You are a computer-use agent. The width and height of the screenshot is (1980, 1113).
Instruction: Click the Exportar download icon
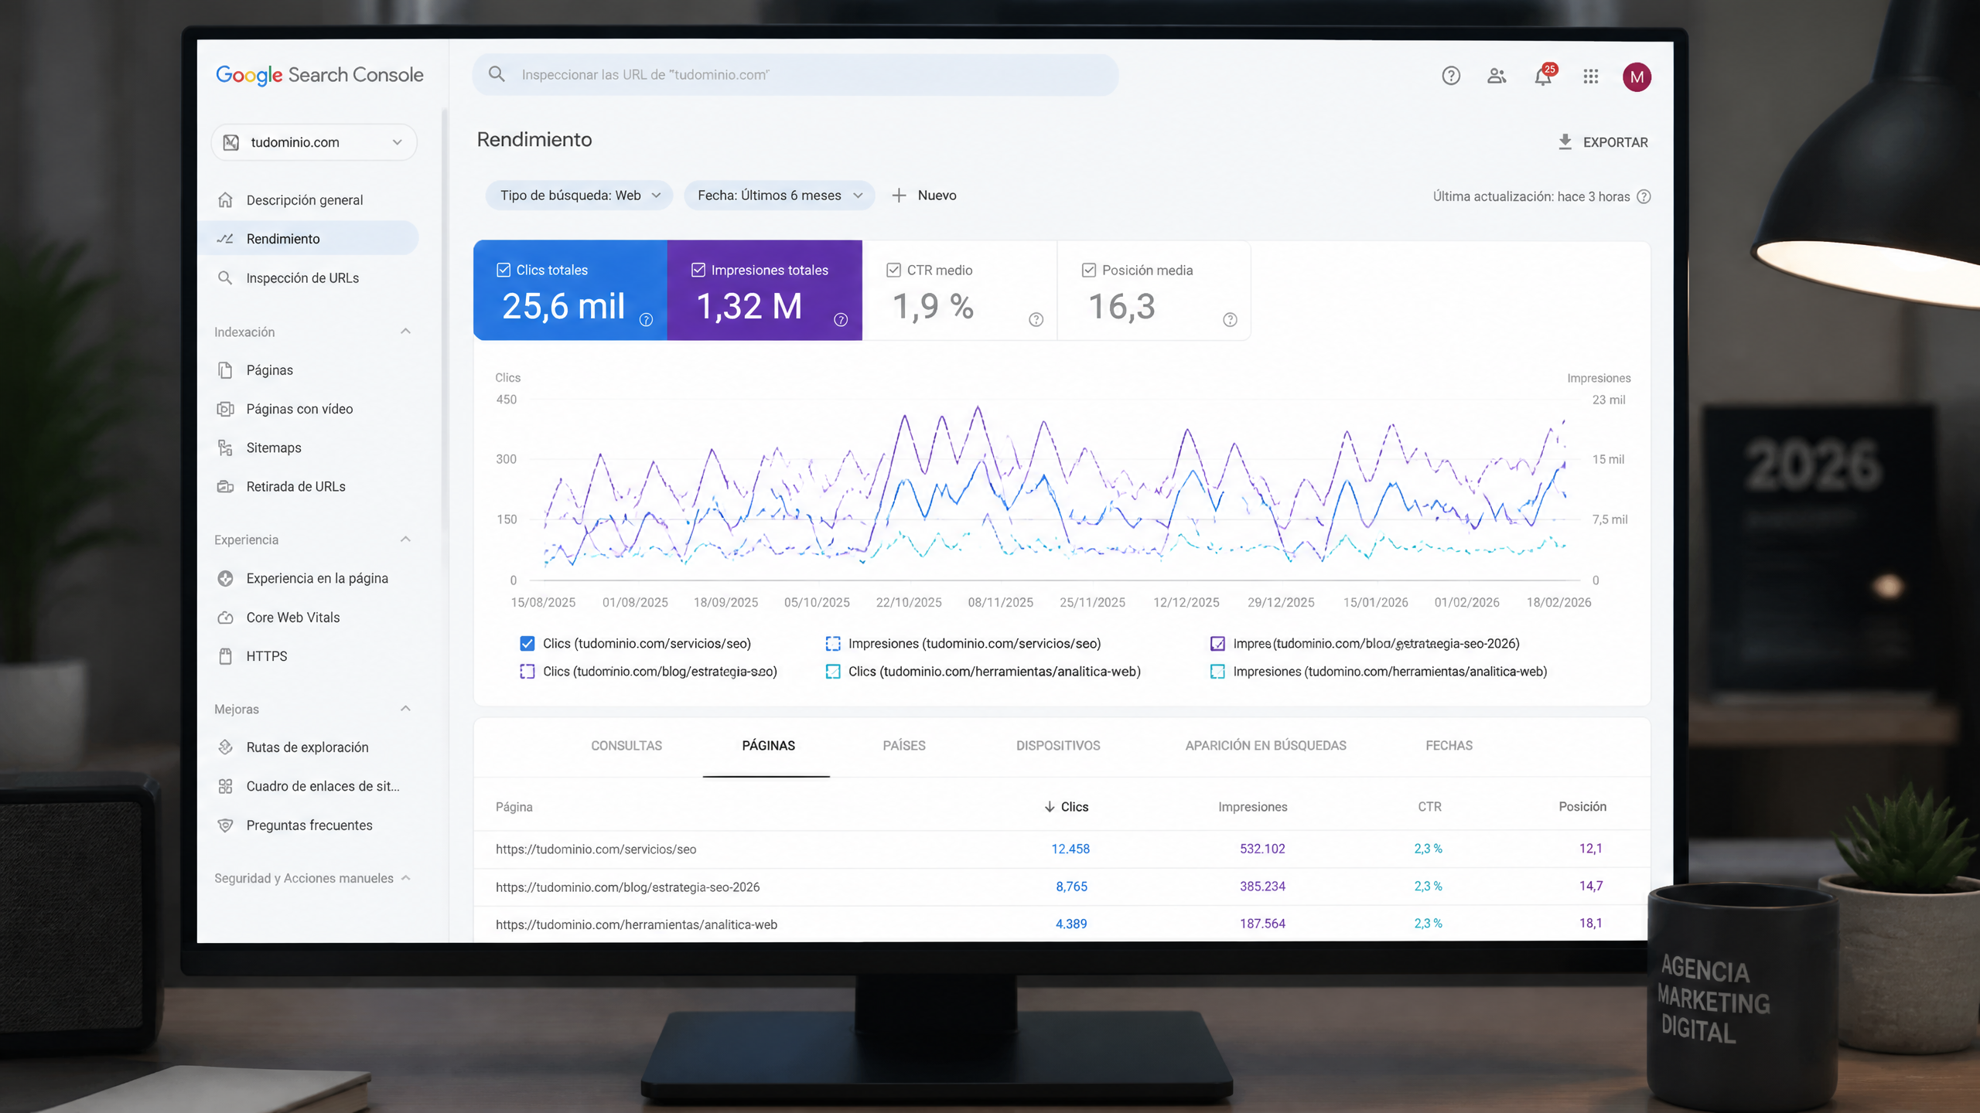click(x=1565, y=142)
